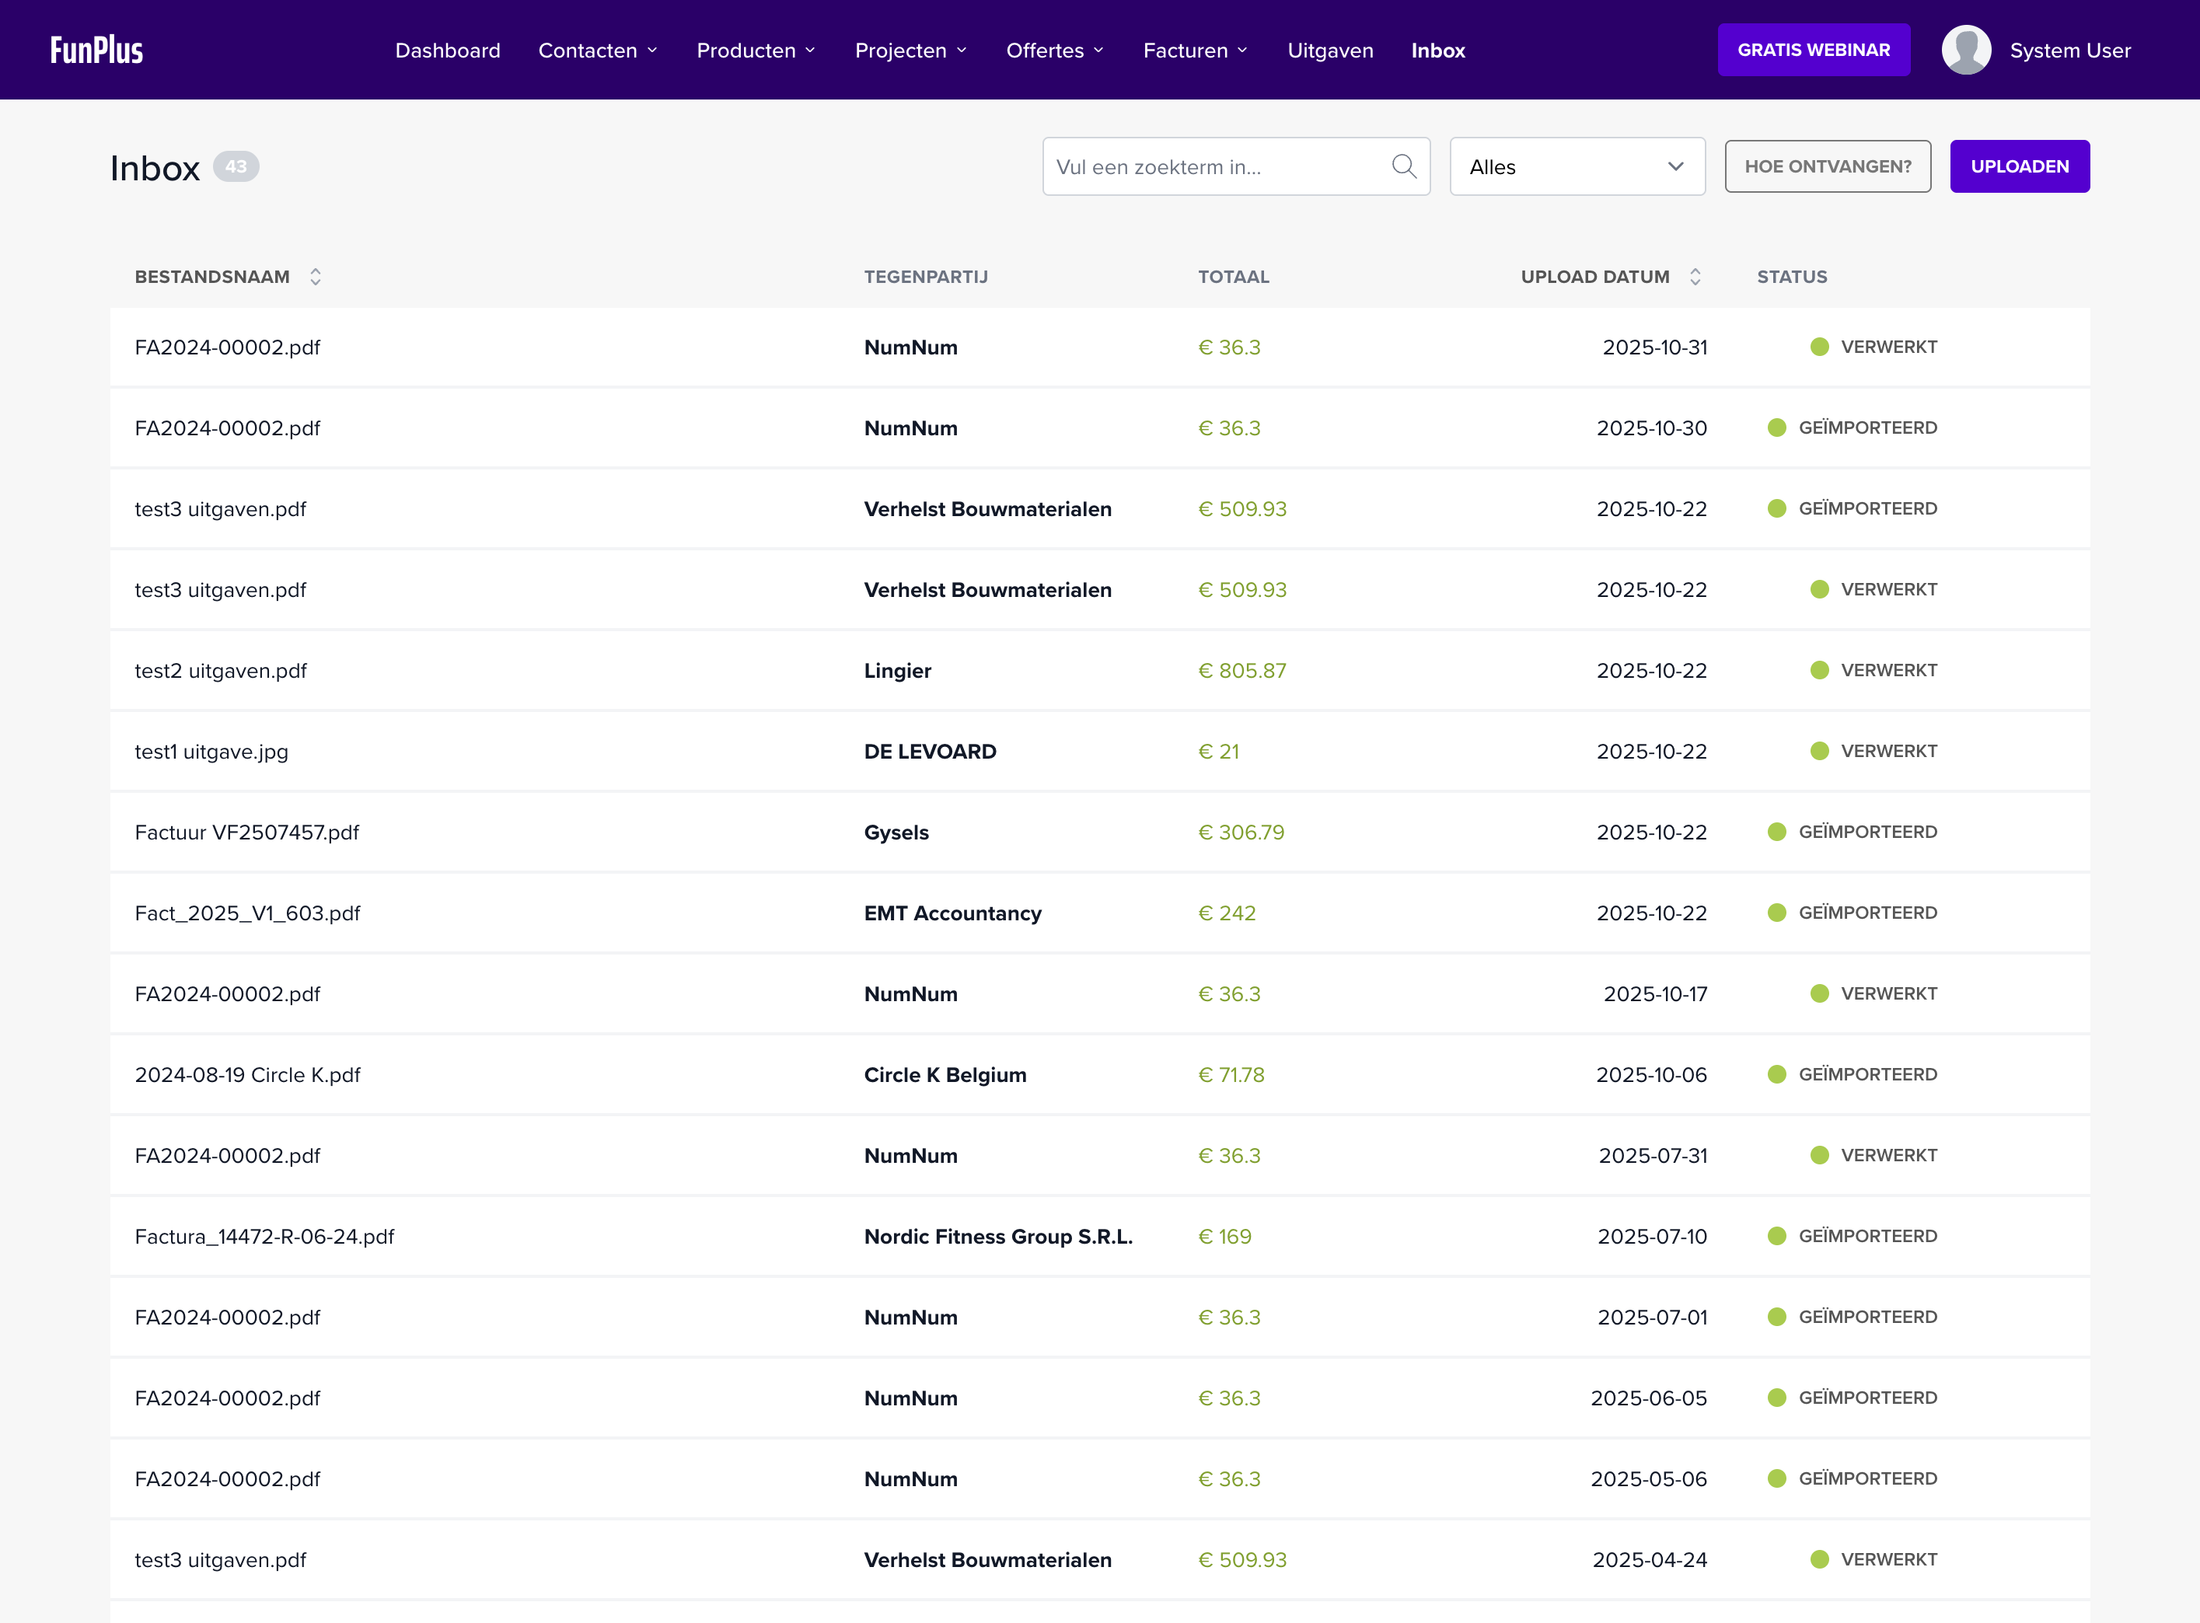Click green status dot for test1 uitgave.jpg
The height and width of the screenshot is (1623, 2200).
pos(1819,752)
